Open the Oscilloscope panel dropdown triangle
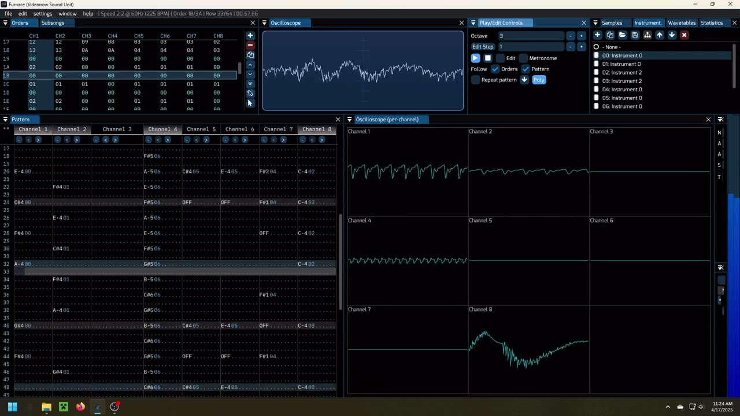 point(264,23)
